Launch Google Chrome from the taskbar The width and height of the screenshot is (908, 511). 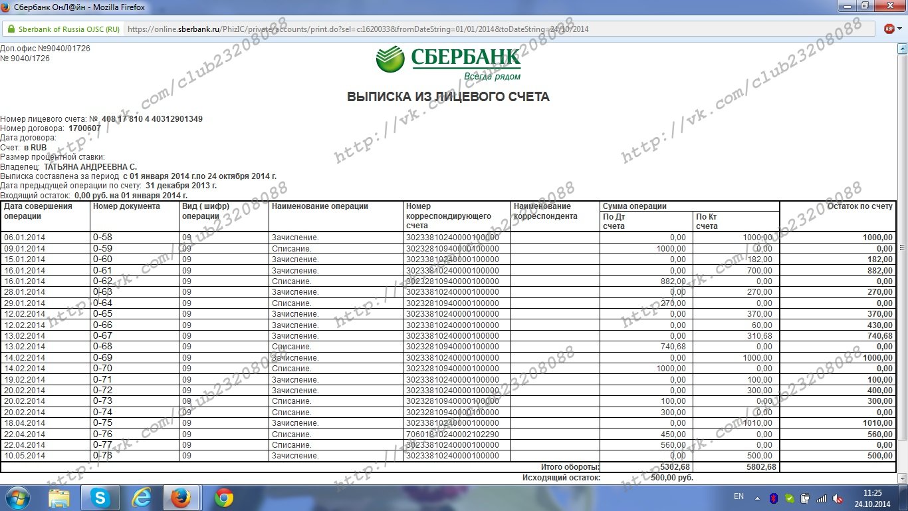224,498
